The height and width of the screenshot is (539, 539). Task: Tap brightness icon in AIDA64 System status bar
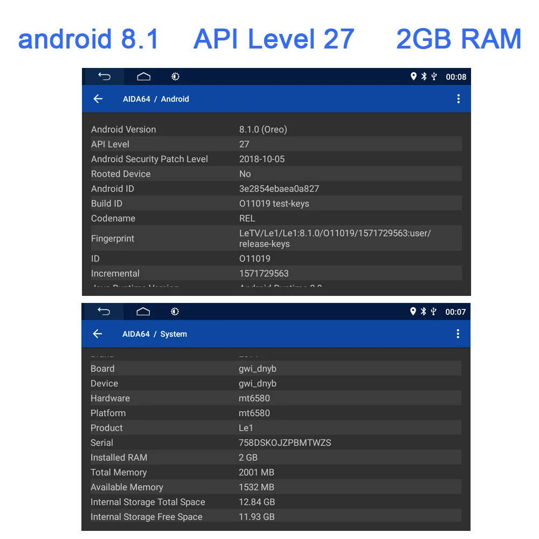pyautogui.click(x=175, y=312)
